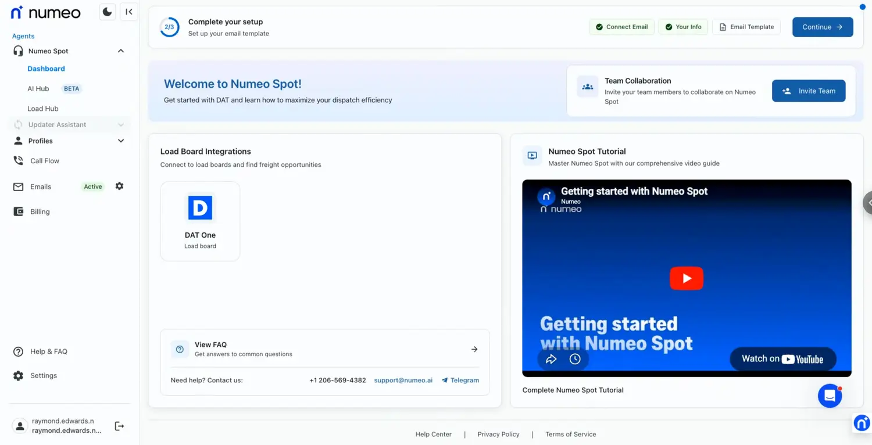Expand the Profiles menu
Screen dimensions: 872x445
(121, 141)
